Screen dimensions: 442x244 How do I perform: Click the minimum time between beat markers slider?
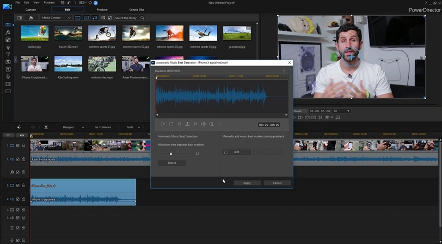coord(175,153)
